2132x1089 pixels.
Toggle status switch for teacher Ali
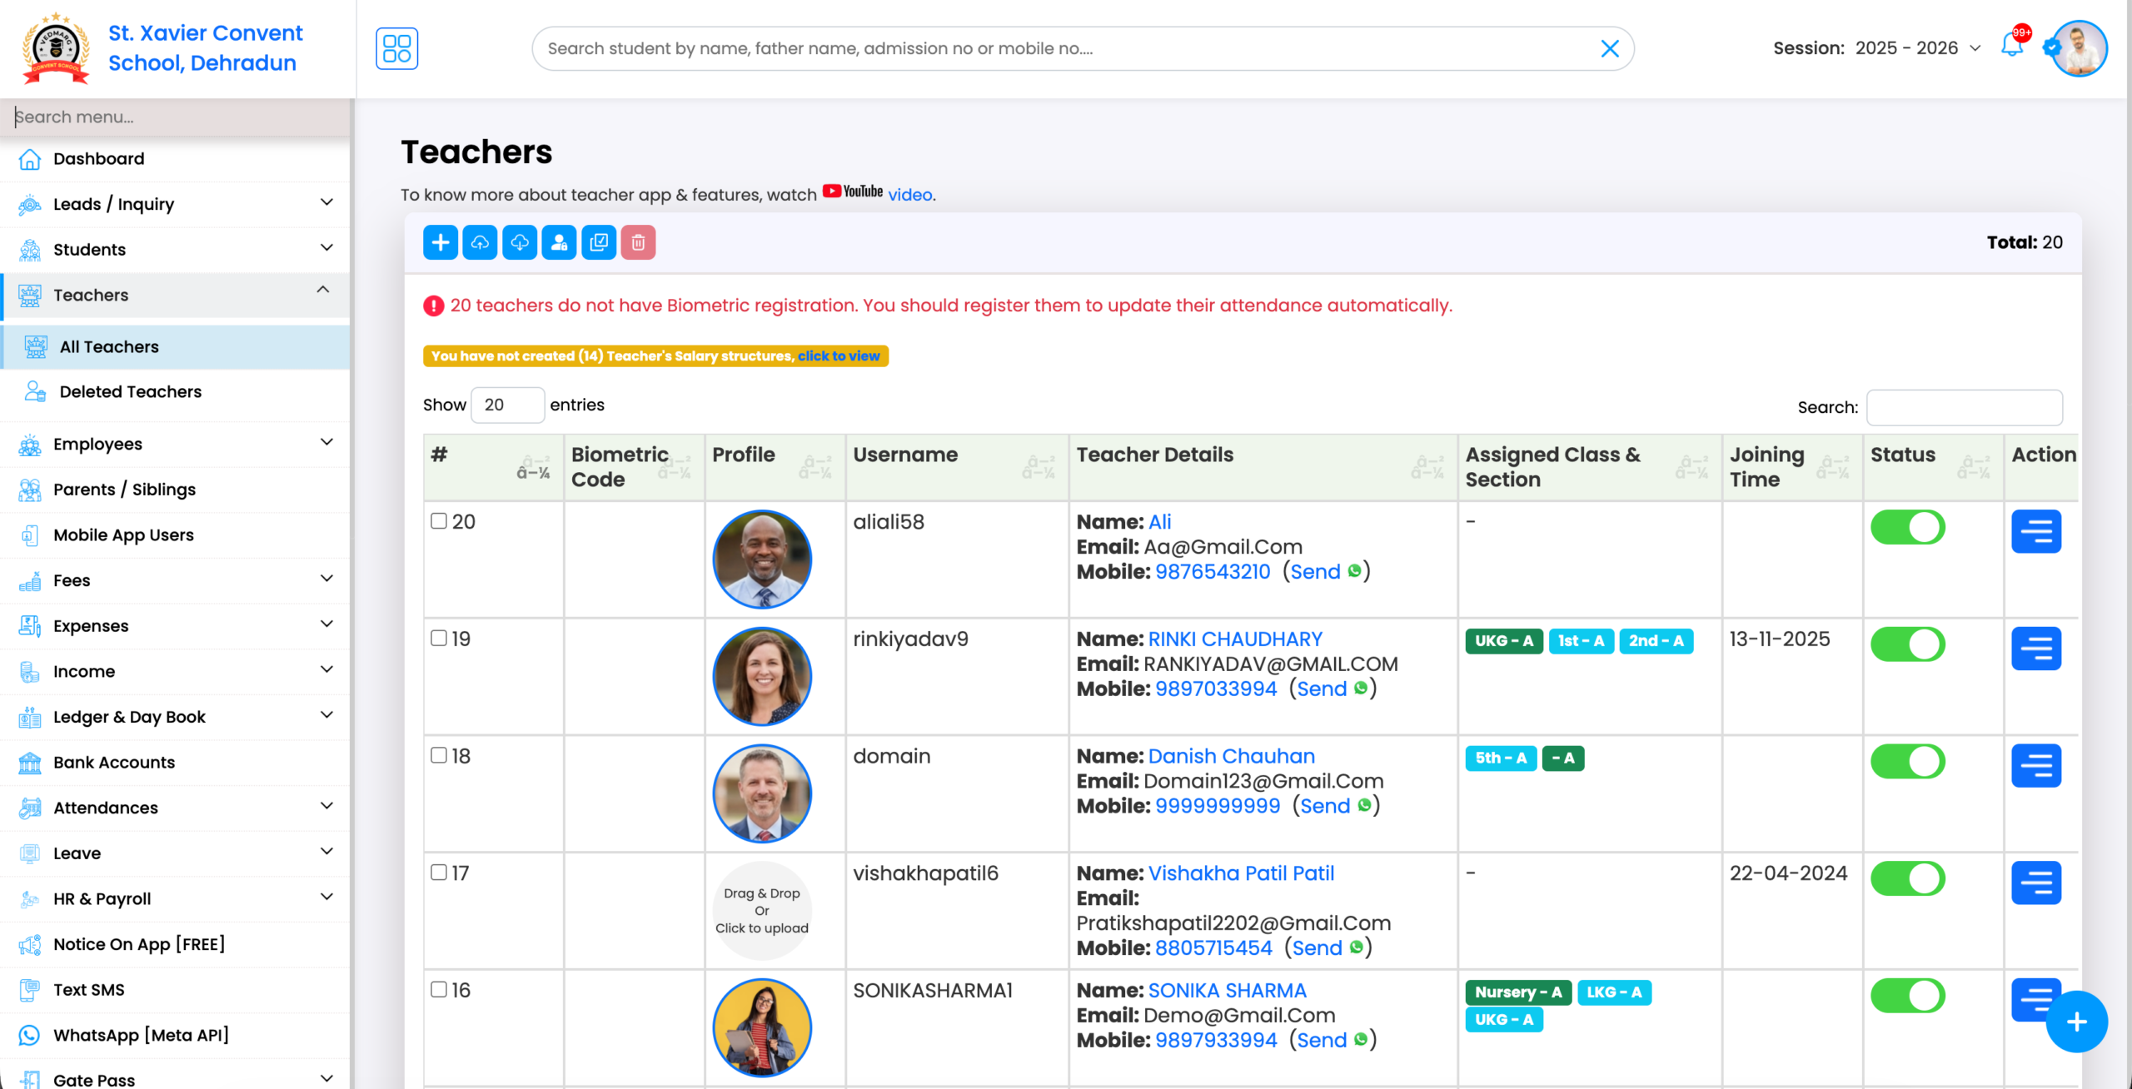coord(1908,527)
